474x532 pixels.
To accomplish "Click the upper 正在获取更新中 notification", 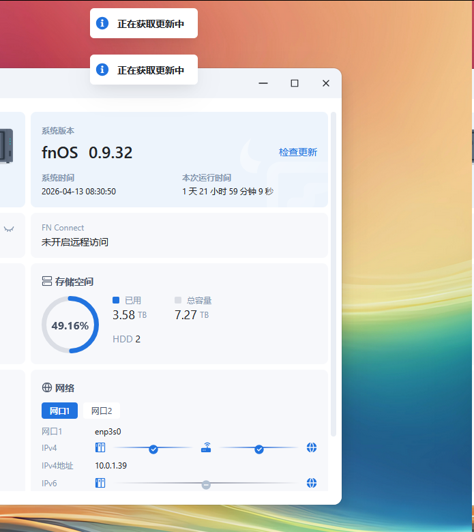I will point(144,23).
